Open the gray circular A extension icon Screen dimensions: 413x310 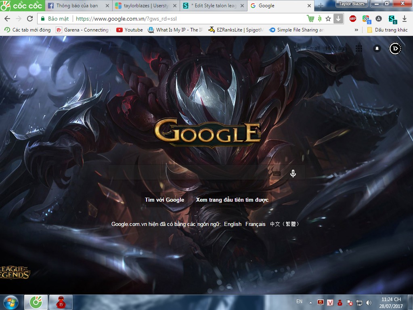379,19
